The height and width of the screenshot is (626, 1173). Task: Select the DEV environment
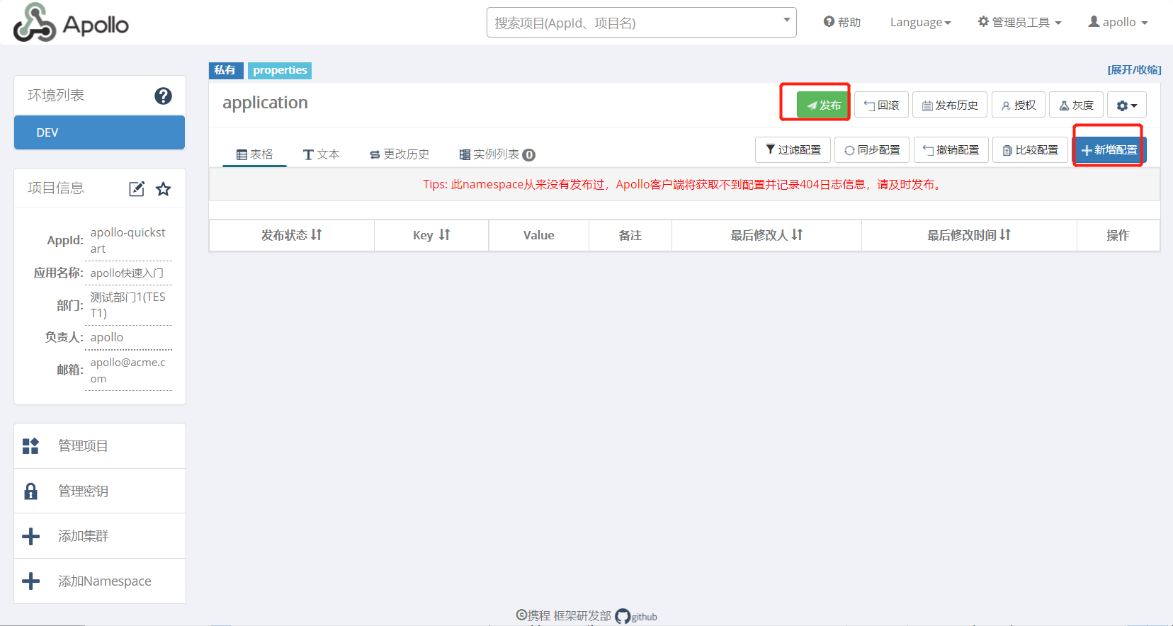coord(99,132)
